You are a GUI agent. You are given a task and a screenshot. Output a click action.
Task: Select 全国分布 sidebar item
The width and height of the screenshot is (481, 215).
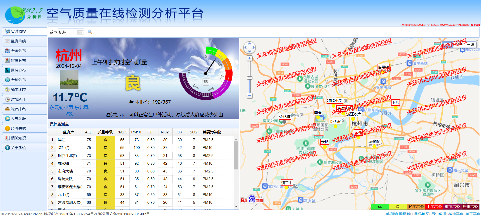coord(24,51)
